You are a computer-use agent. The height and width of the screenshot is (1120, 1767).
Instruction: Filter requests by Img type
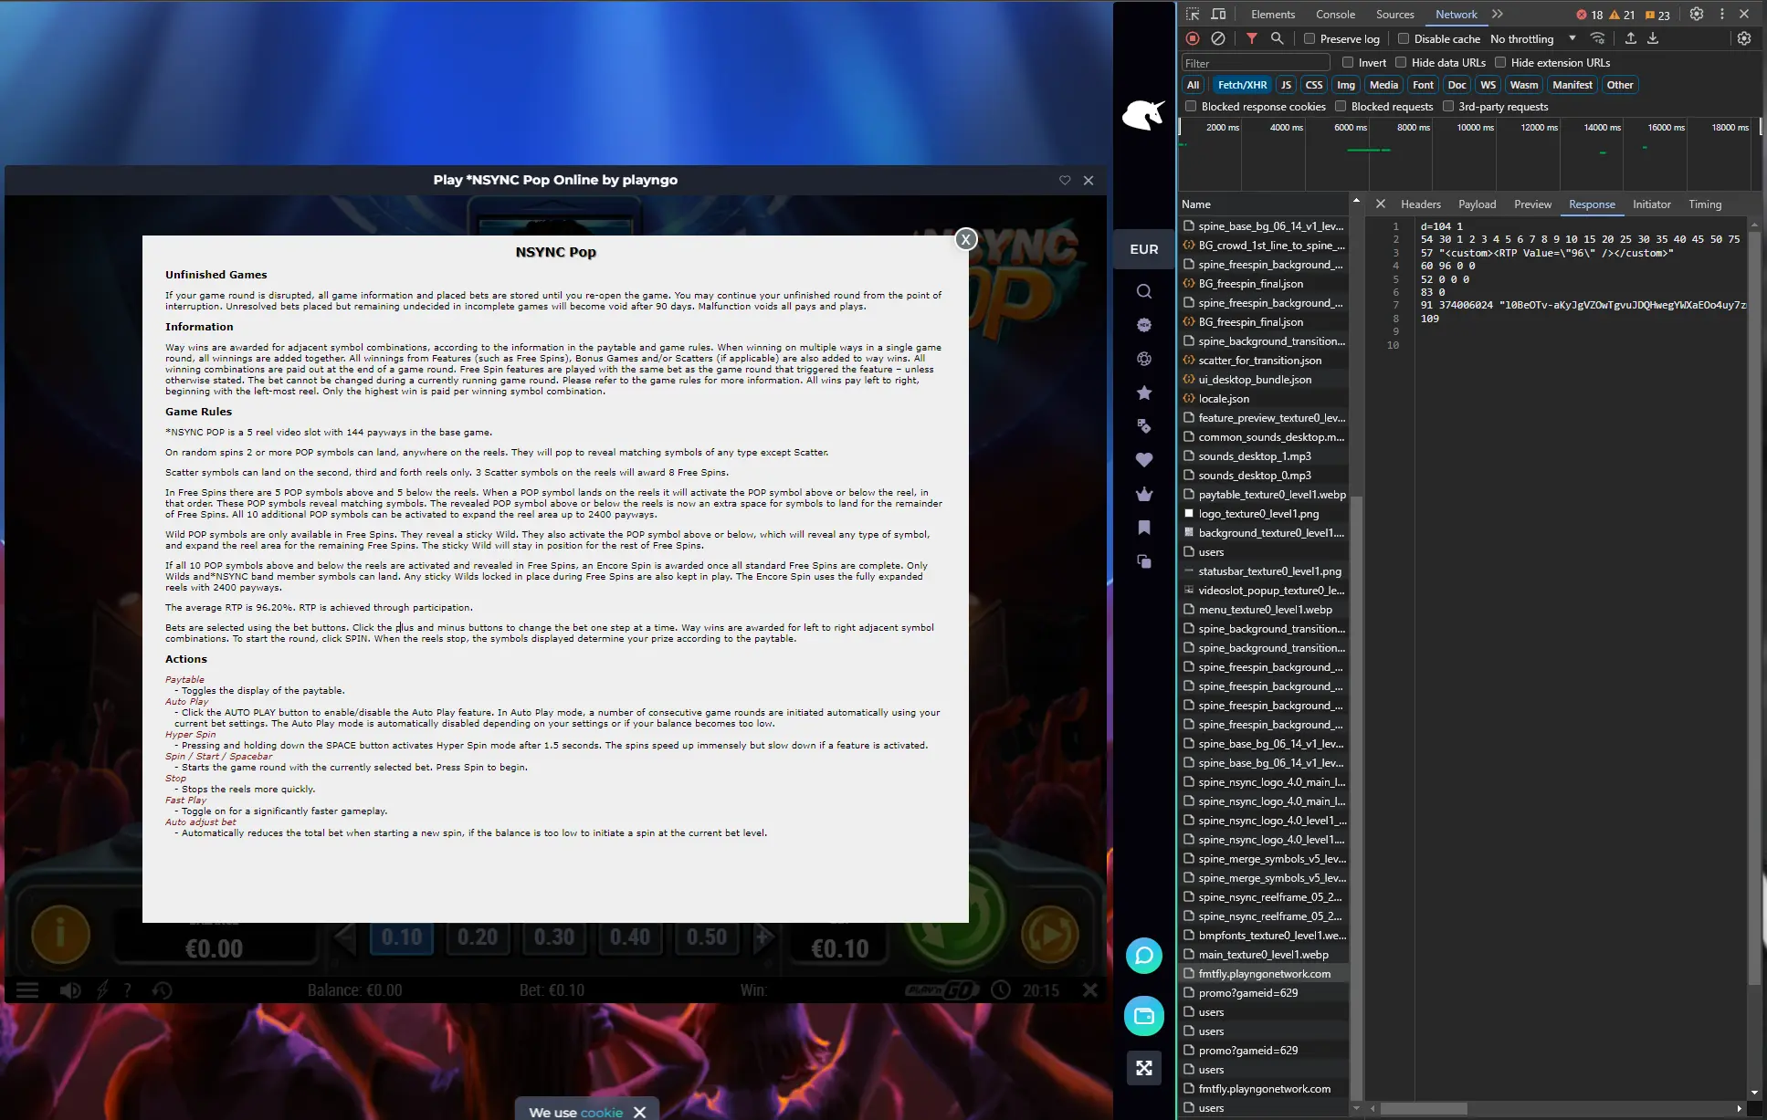coord(1346,84)
